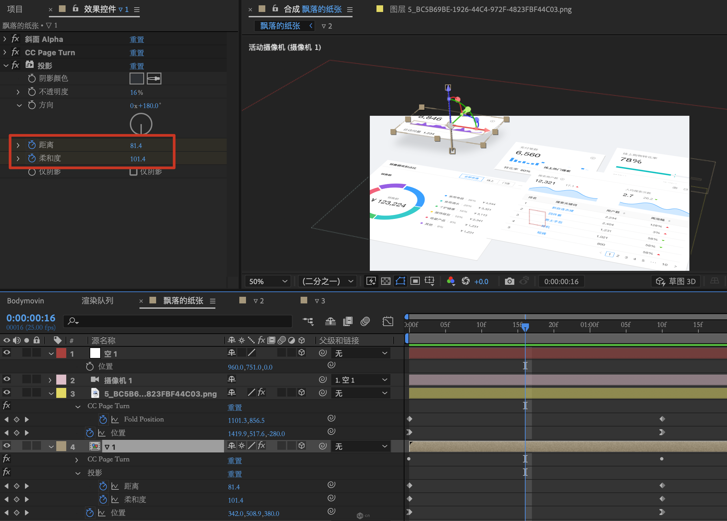Expand the 斜面 Alpha effect properties
The image size is (727, 521).
click(5, 39)
